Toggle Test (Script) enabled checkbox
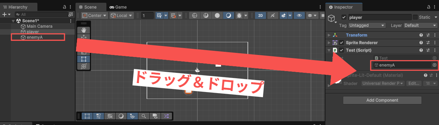Viewport: 439px width, 125px height. click(x=342, y=50)
